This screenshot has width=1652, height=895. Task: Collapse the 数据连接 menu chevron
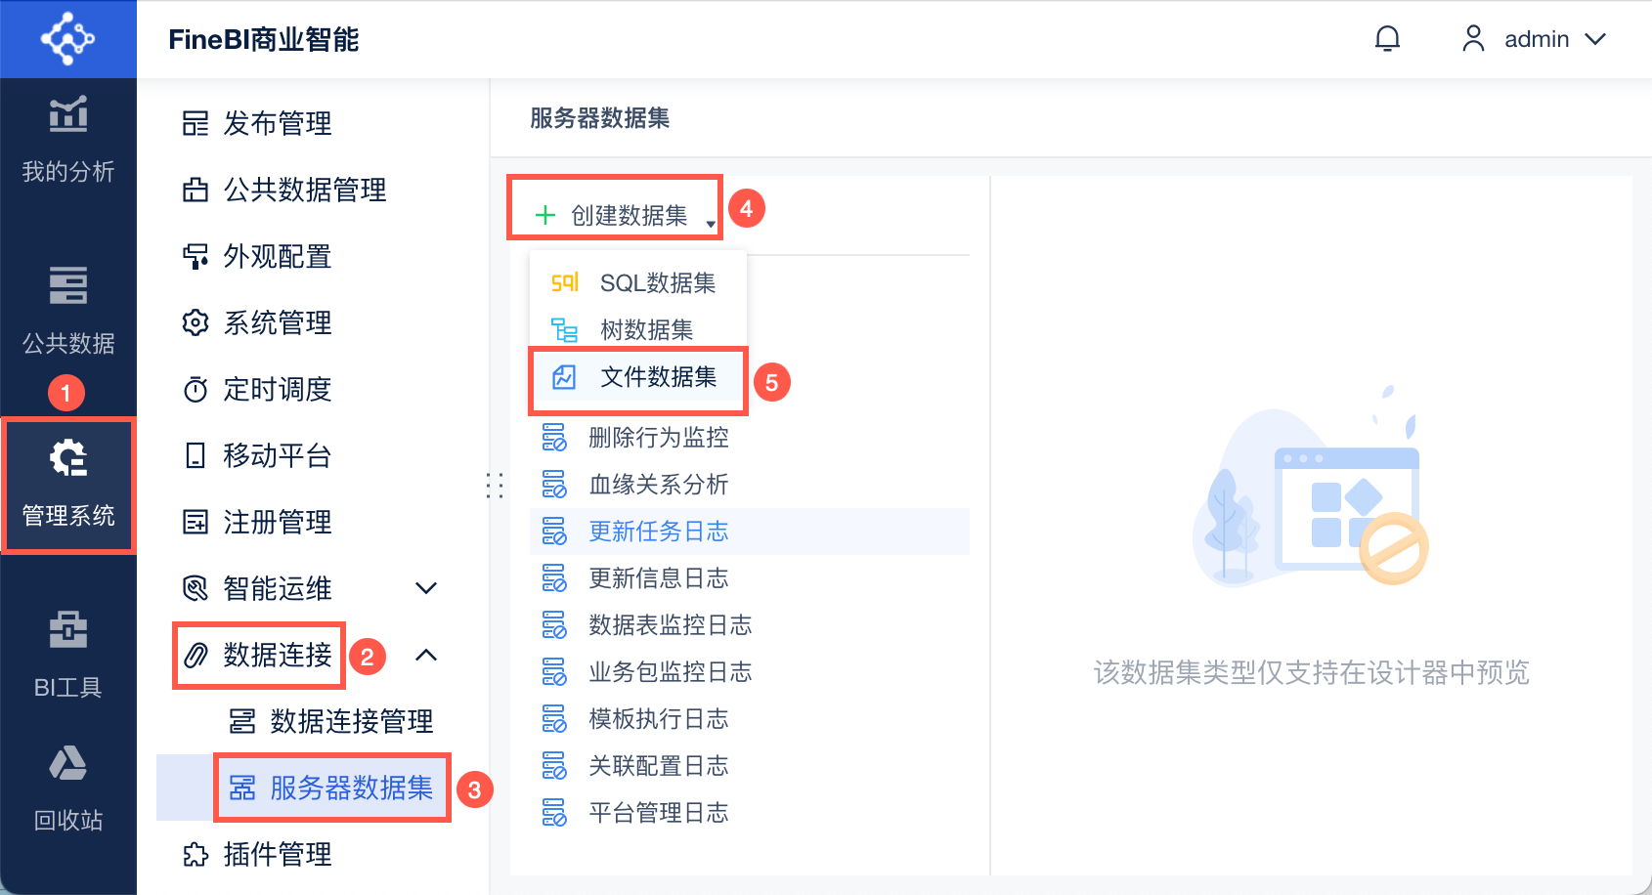pos(426,655)
